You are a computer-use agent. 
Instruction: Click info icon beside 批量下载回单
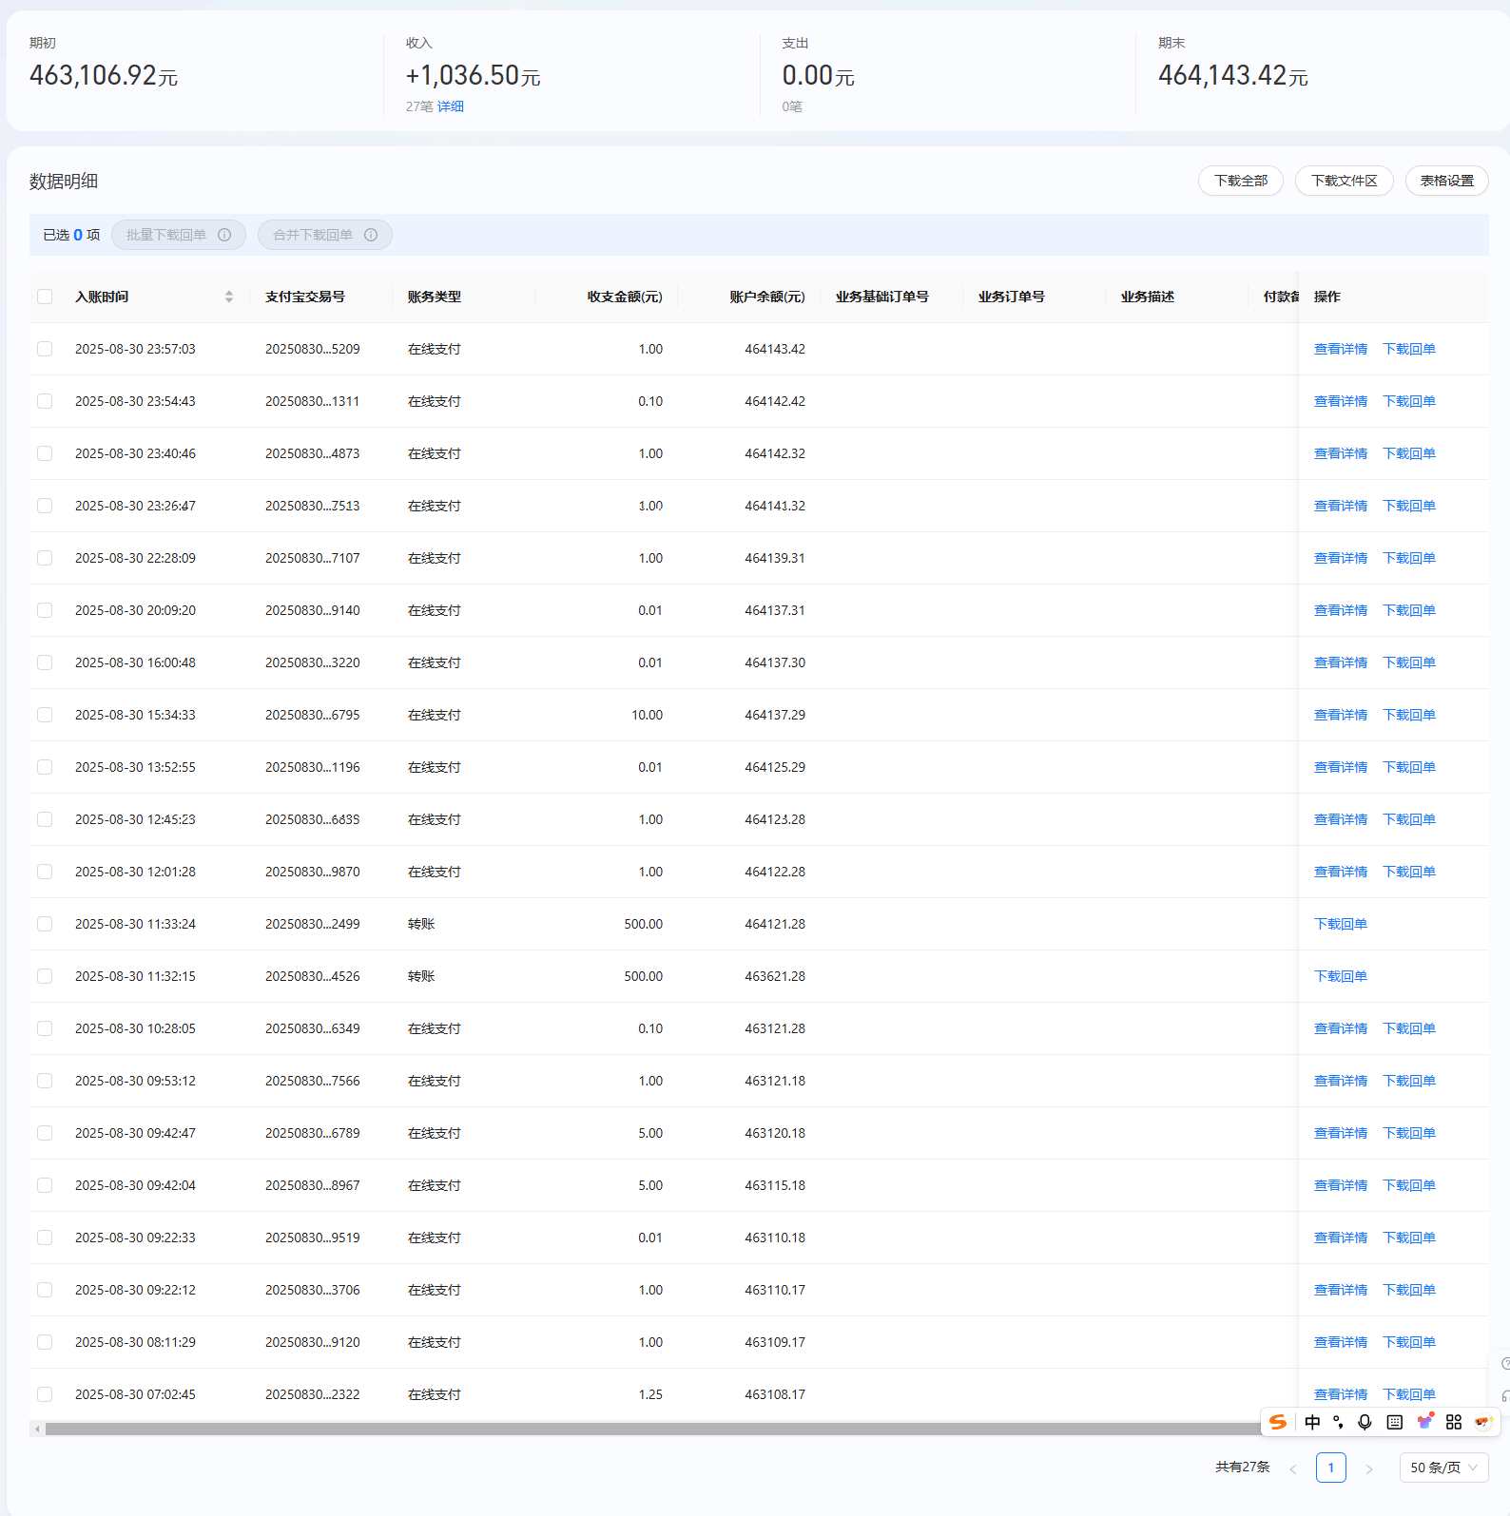point(224,235)
